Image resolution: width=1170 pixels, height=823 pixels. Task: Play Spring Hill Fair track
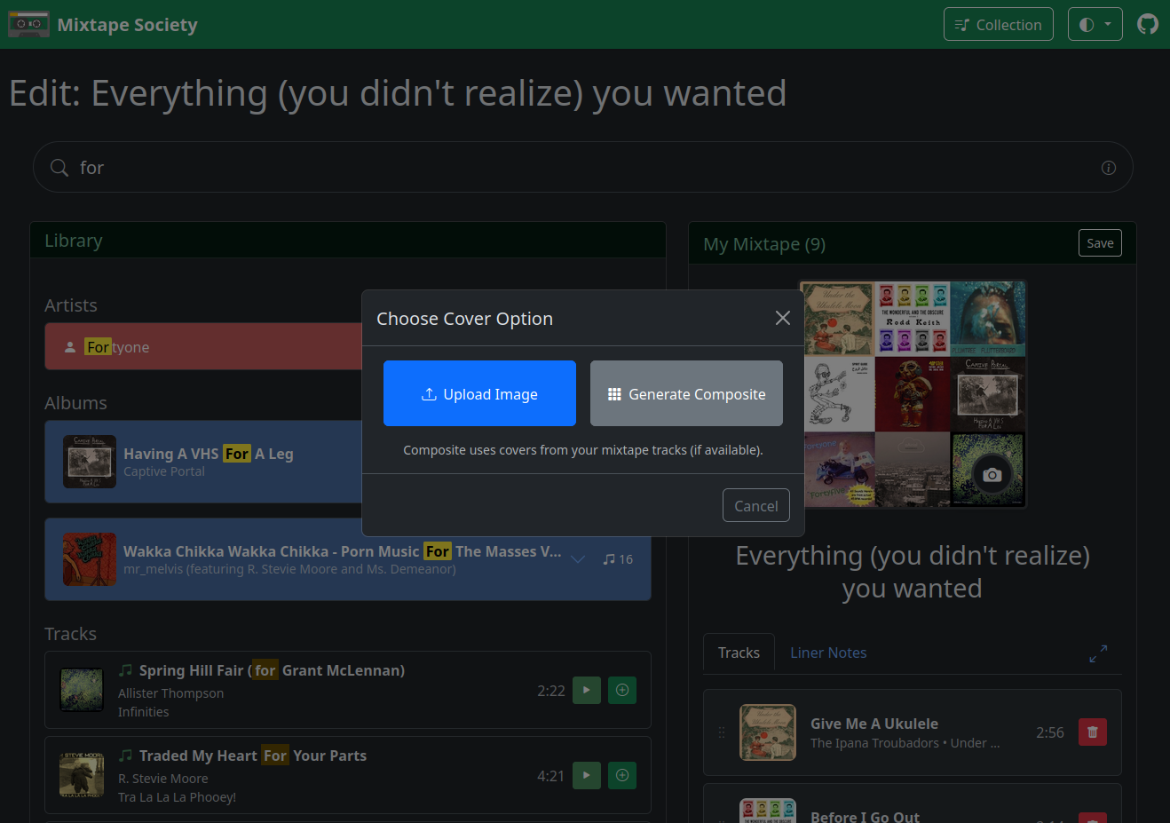coord(586,690)
